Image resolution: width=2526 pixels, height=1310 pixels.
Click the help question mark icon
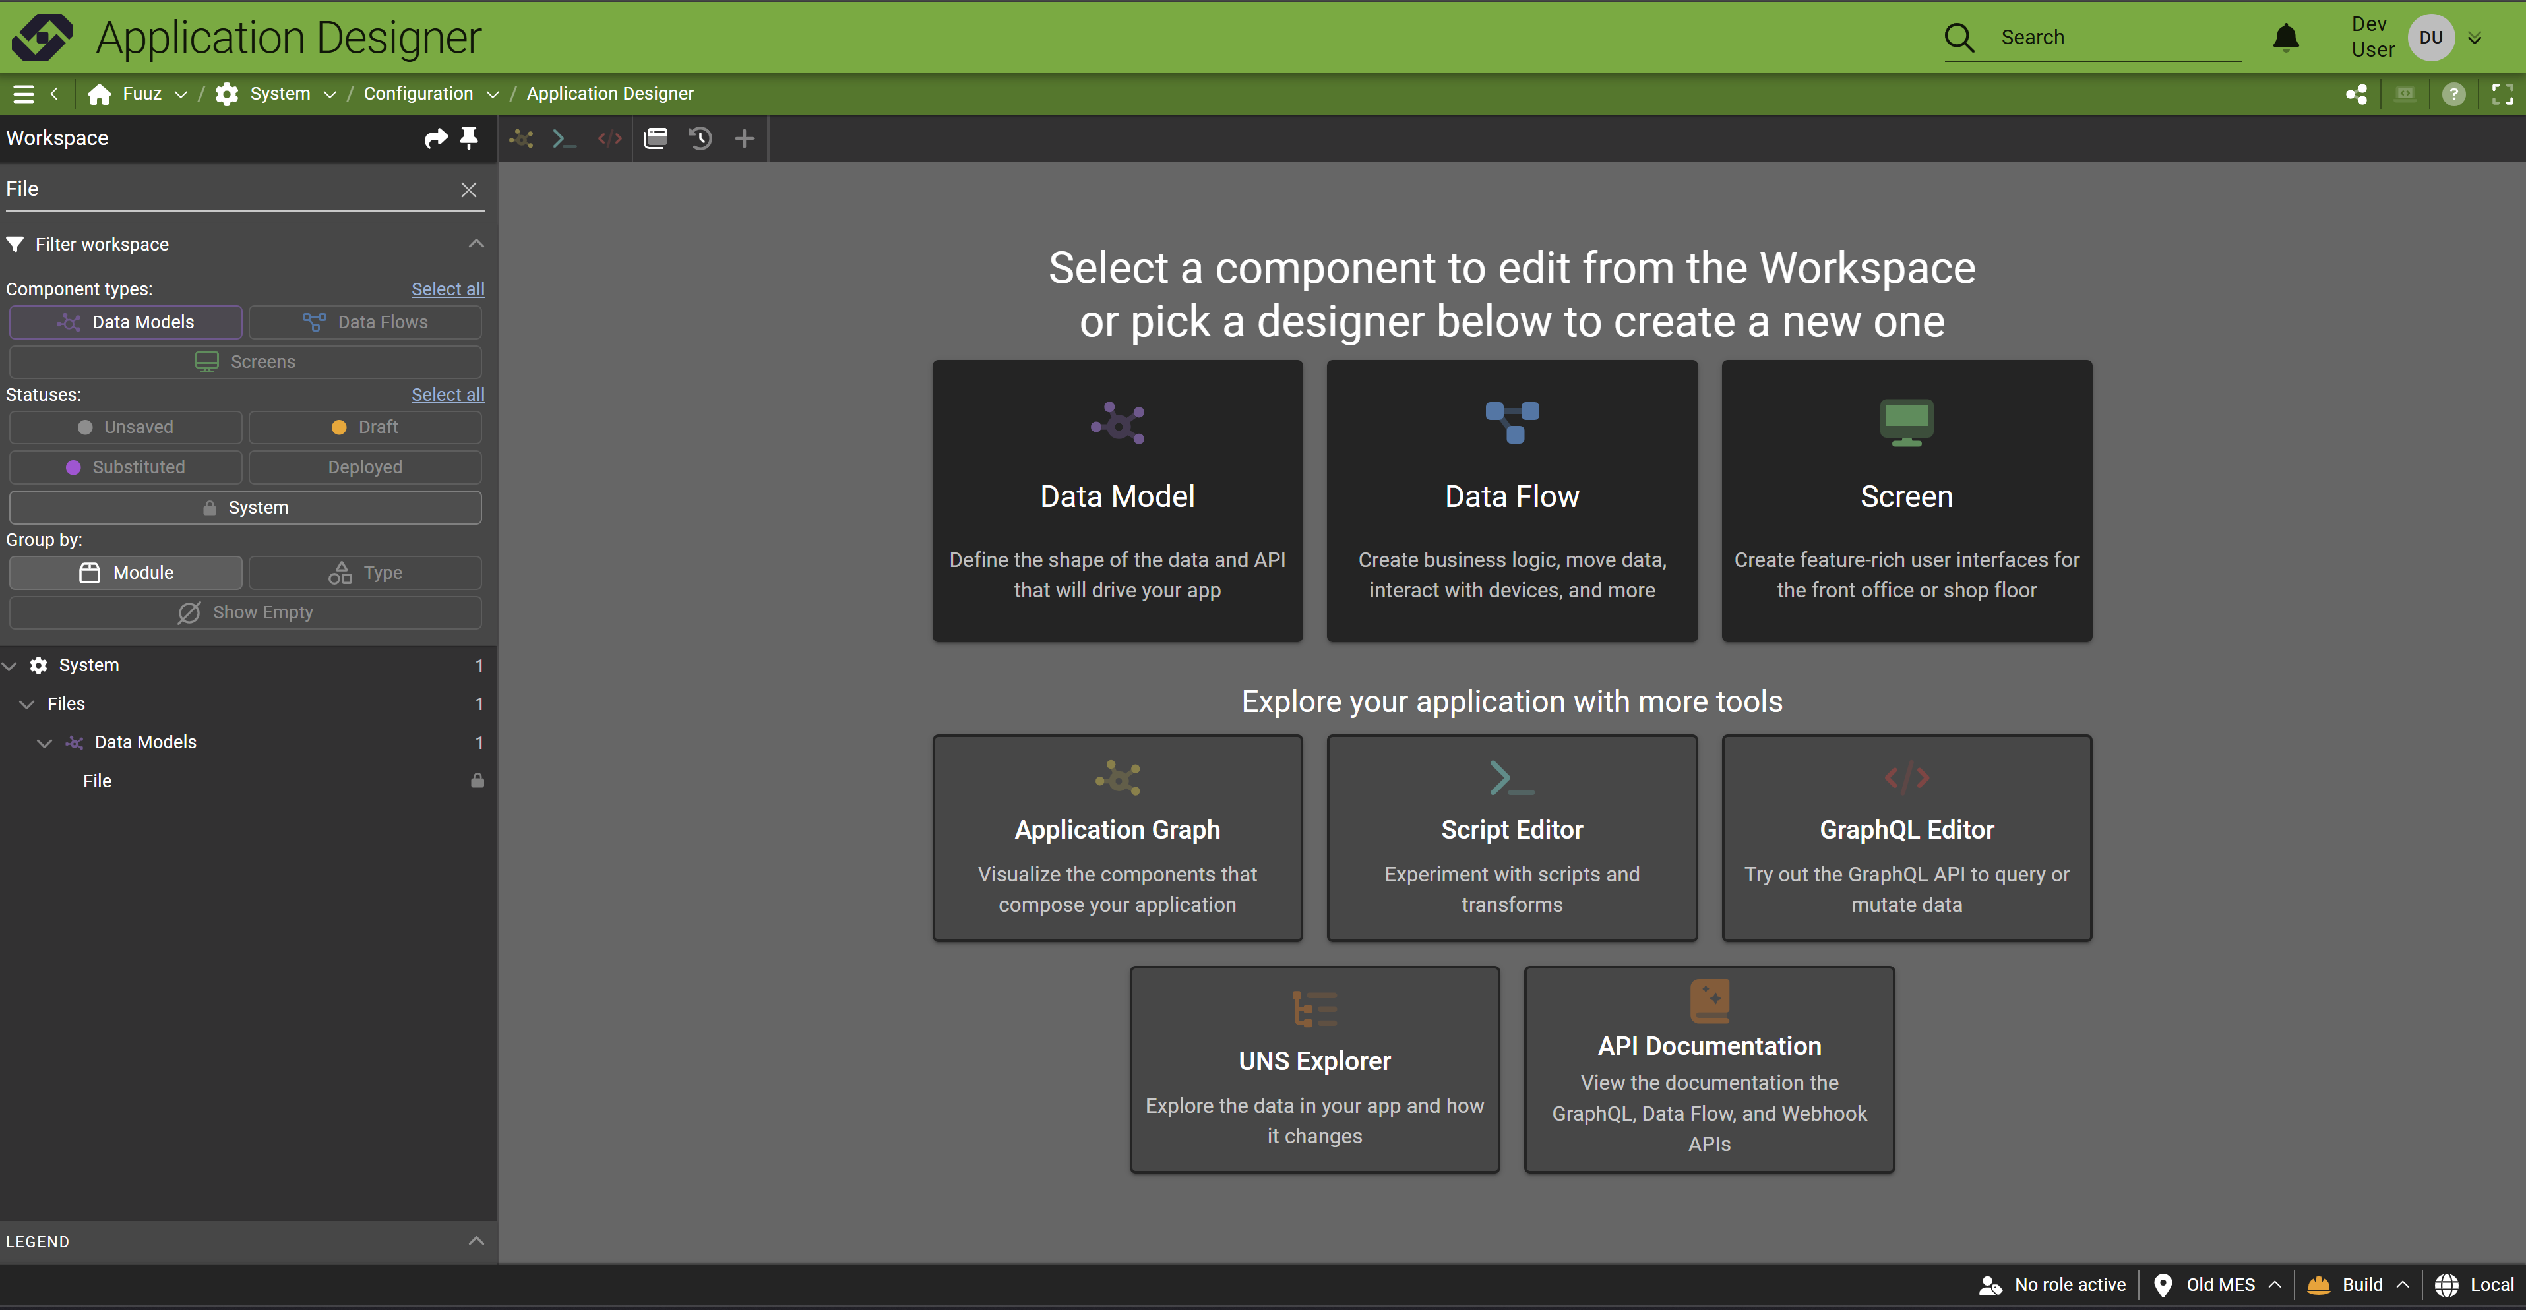point(2453,94)
